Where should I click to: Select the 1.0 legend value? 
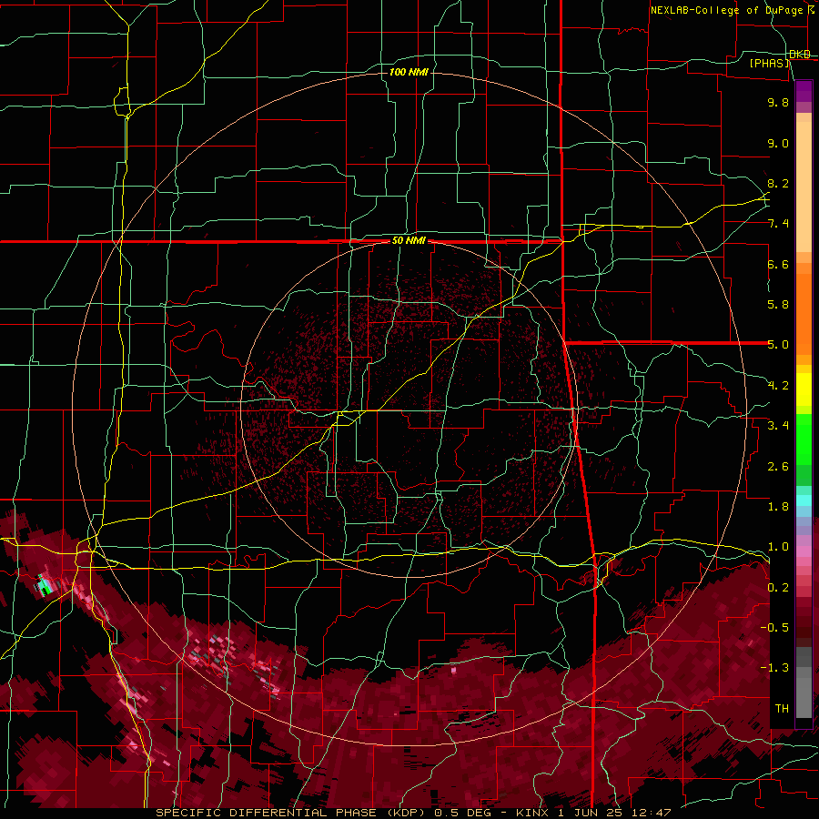click(778, 547)
